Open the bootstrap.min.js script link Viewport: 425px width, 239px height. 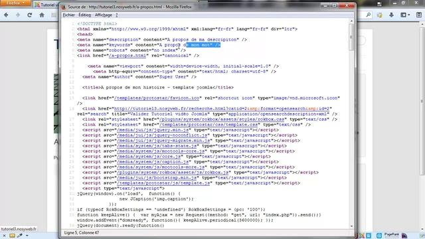(x=157, y=177)
